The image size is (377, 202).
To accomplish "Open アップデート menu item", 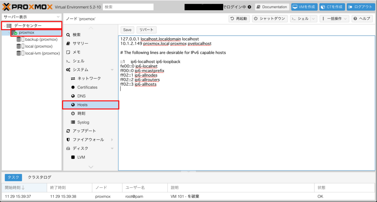I will coord(91,131).
